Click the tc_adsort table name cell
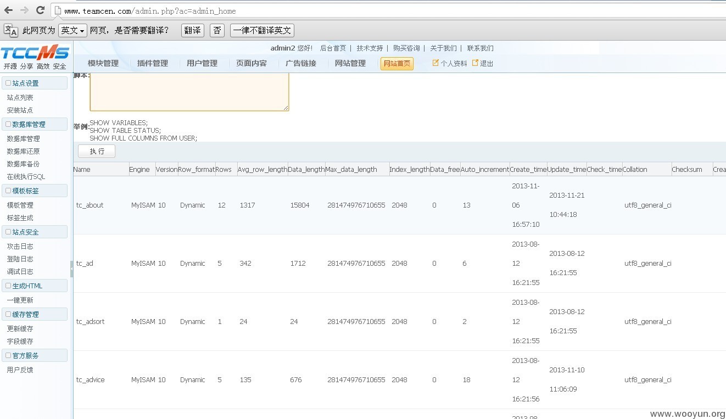Image resolution: width=726 pixels, height=419 pixels. point(90,322)
